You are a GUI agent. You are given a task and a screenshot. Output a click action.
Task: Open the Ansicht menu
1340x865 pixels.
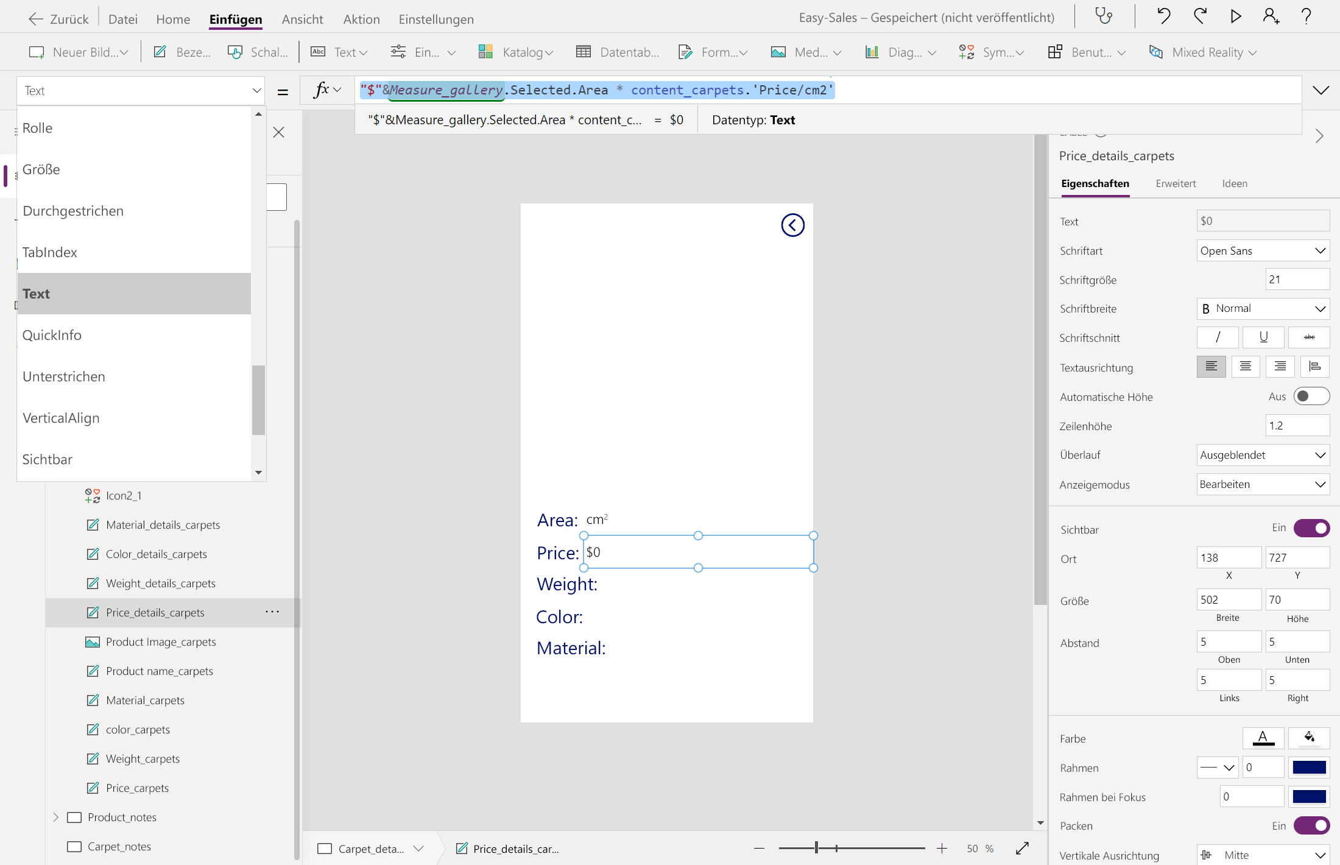point(302,19)
